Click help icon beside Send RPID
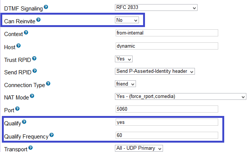 [x=35, y=71]
